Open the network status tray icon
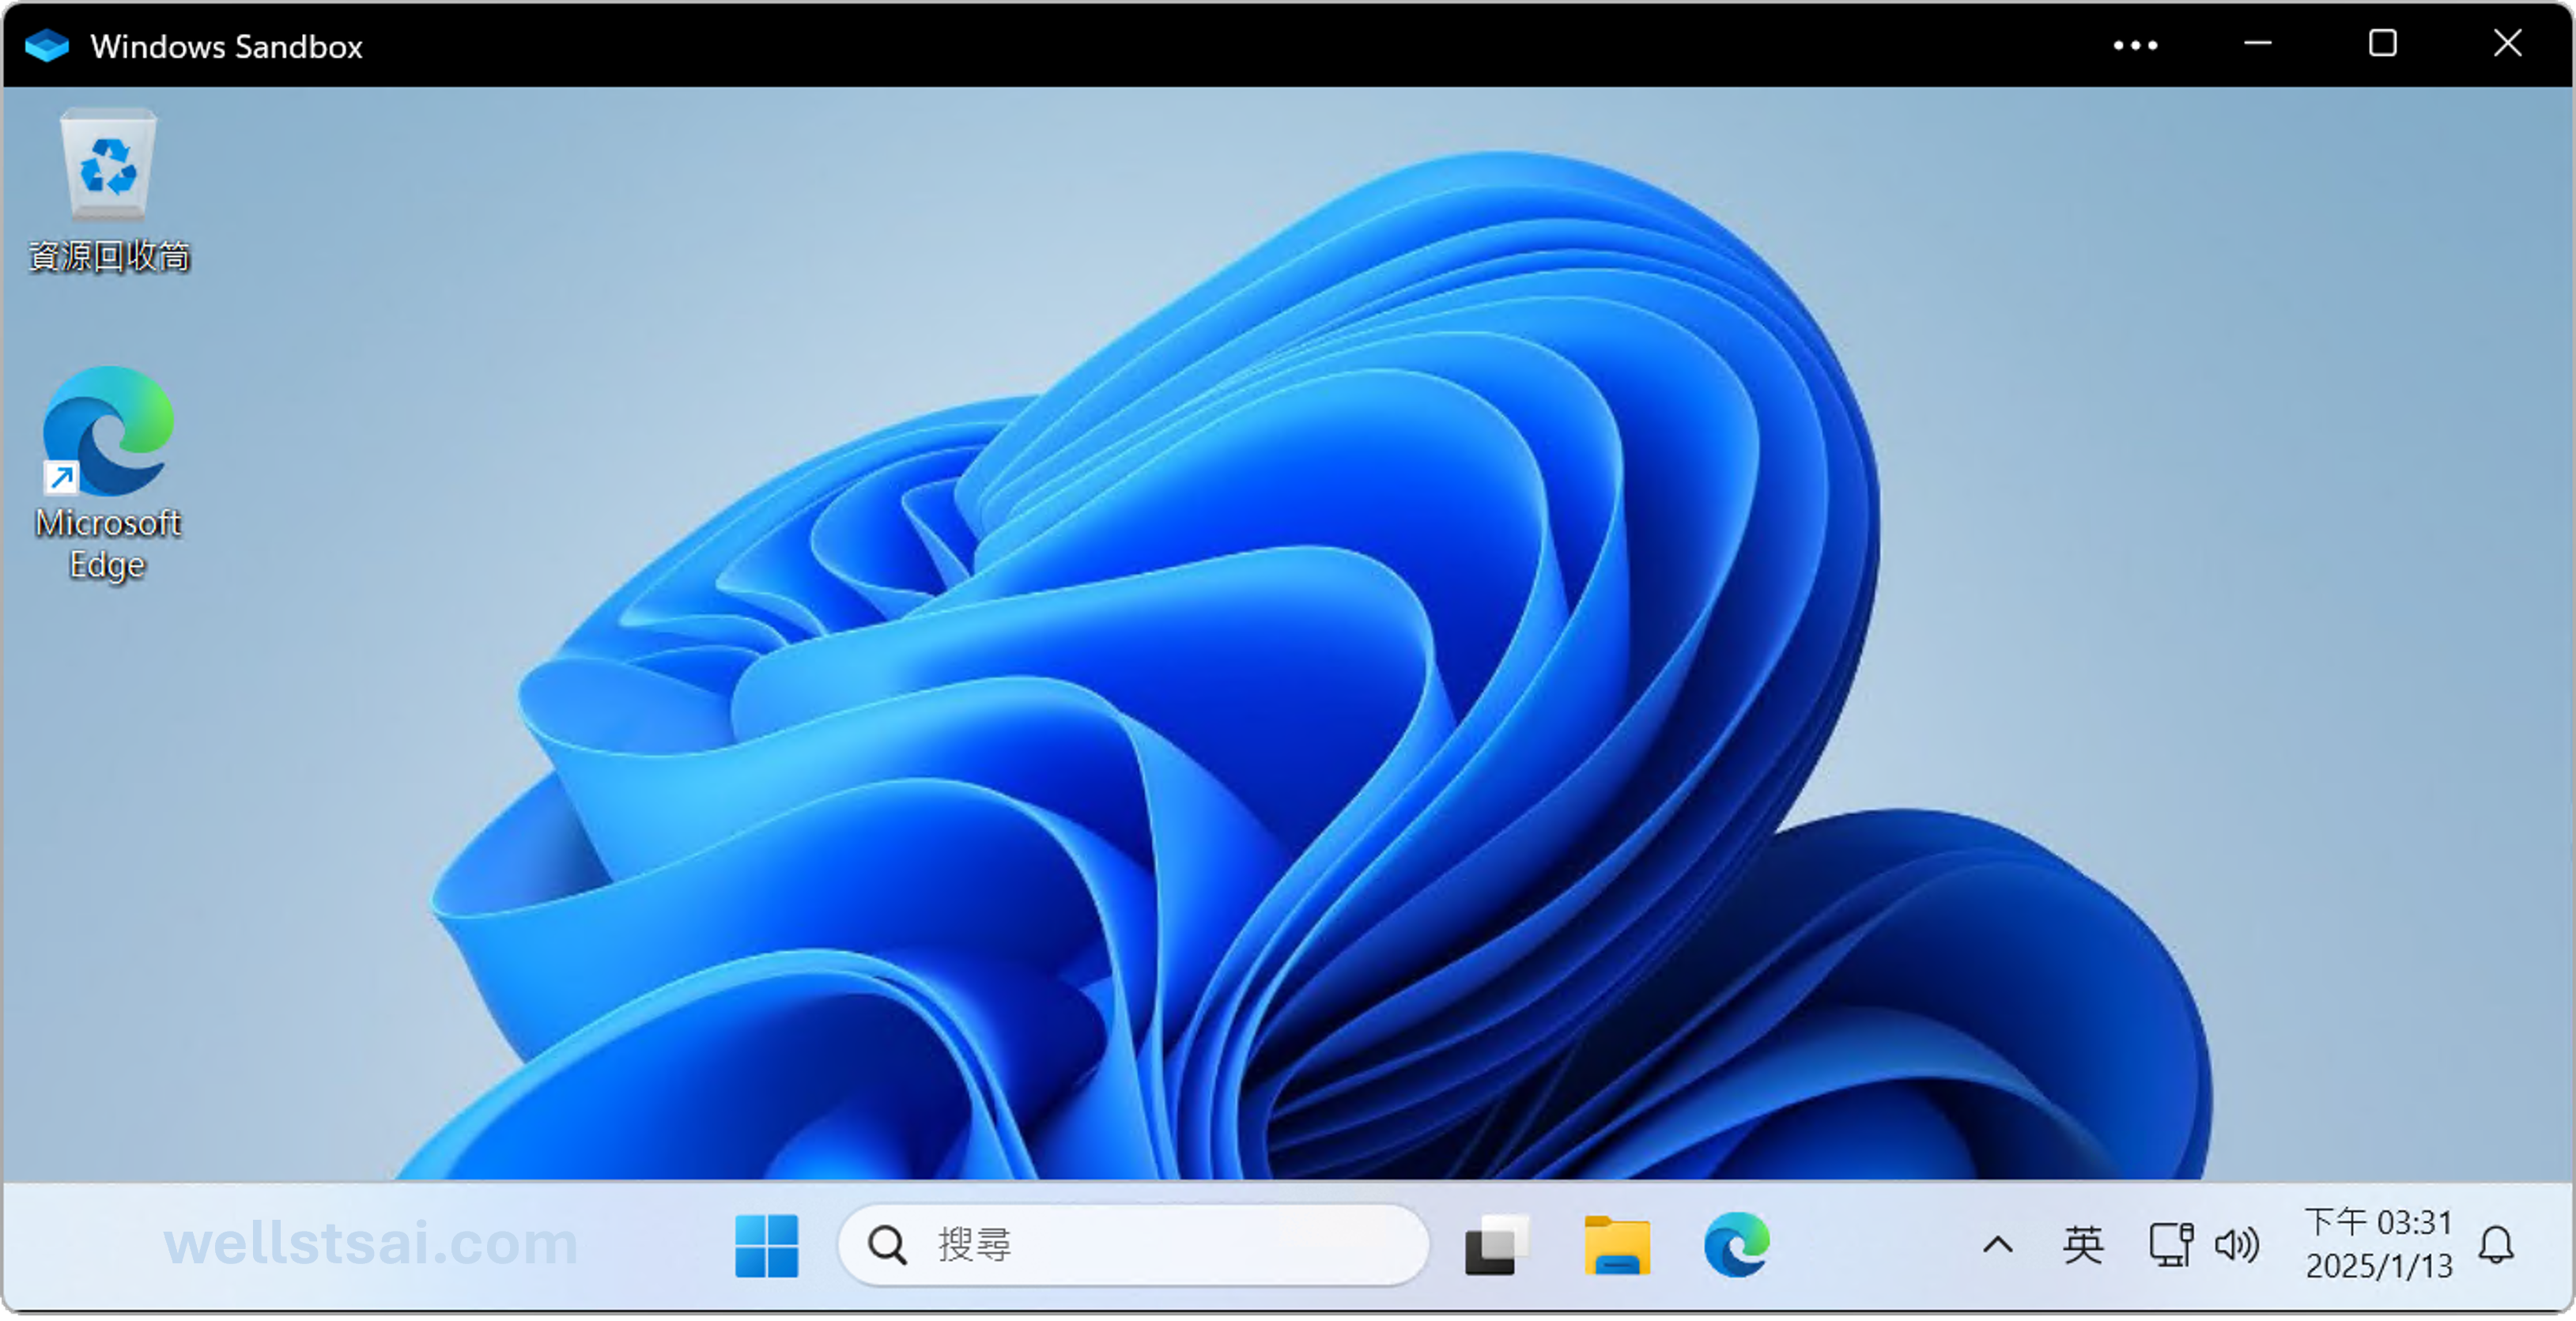2576x1321 pixels. 2171,1245
